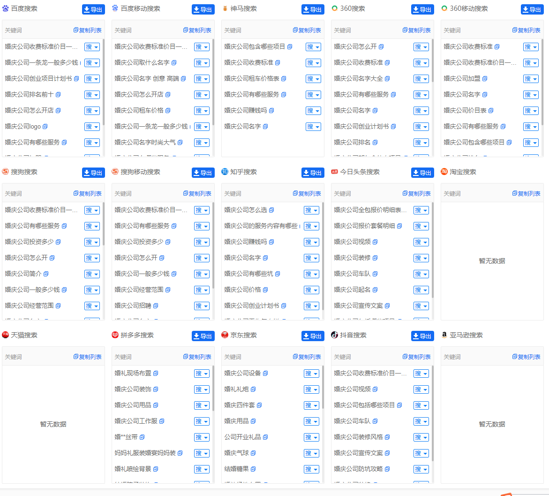Open 搜 dropdown for 婚庆公司包含哪些项目 in 360移动搜索
The width and height of the screenshot is (549, 496).
point(531,143)
